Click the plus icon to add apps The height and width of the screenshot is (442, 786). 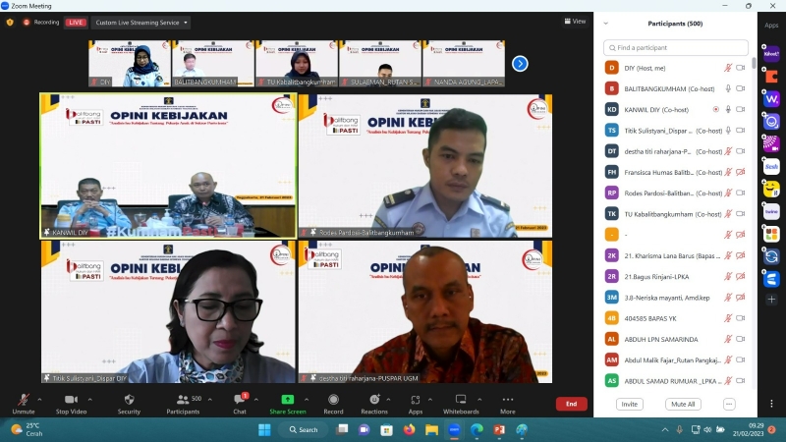(771, 299)
